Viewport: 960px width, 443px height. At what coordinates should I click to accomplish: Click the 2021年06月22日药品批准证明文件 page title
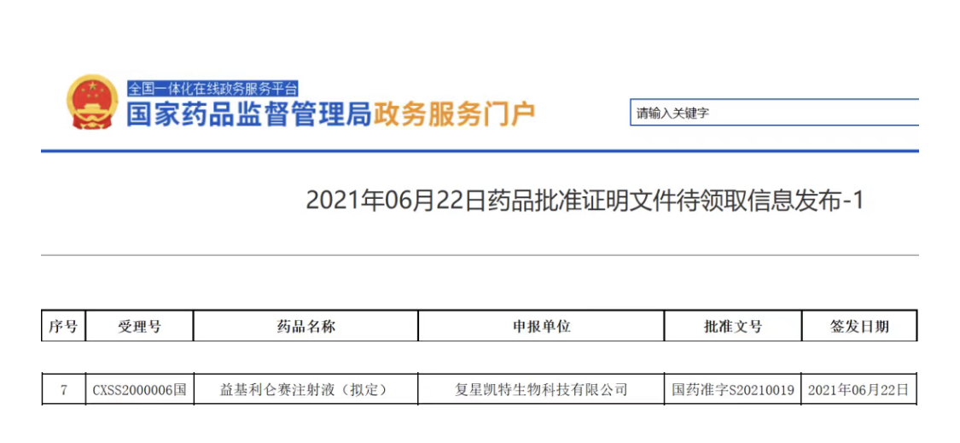585,201
